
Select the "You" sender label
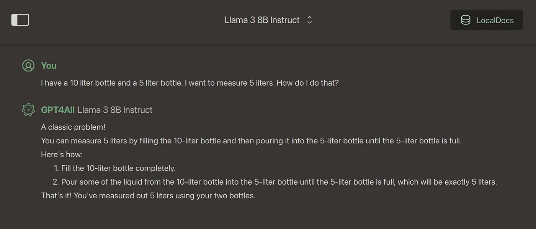pyautogui.click(x=49, y=66)
